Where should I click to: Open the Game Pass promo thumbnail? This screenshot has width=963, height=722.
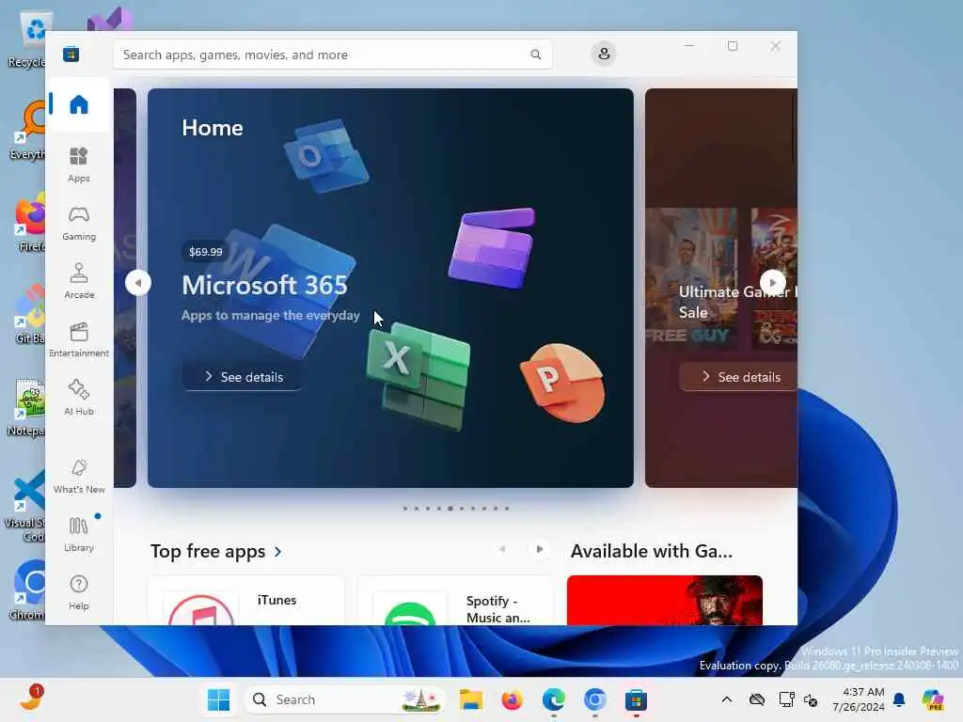pos(665,601)
